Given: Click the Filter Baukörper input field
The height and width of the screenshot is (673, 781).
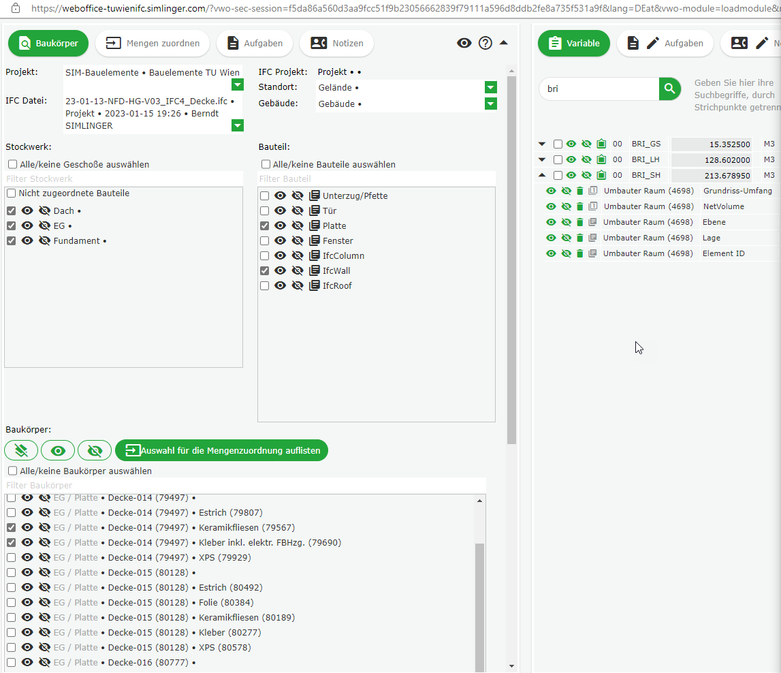Looking at the screenshot, I should coord(245,486).
